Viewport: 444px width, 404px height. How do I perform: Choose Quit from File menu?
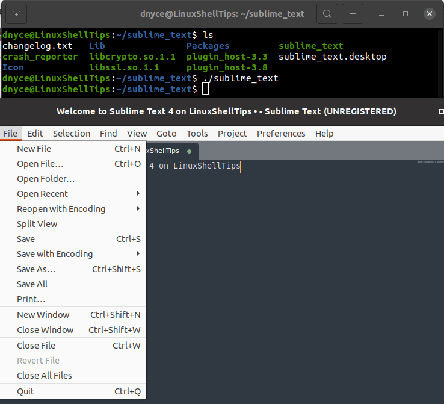tap(73, 391)
